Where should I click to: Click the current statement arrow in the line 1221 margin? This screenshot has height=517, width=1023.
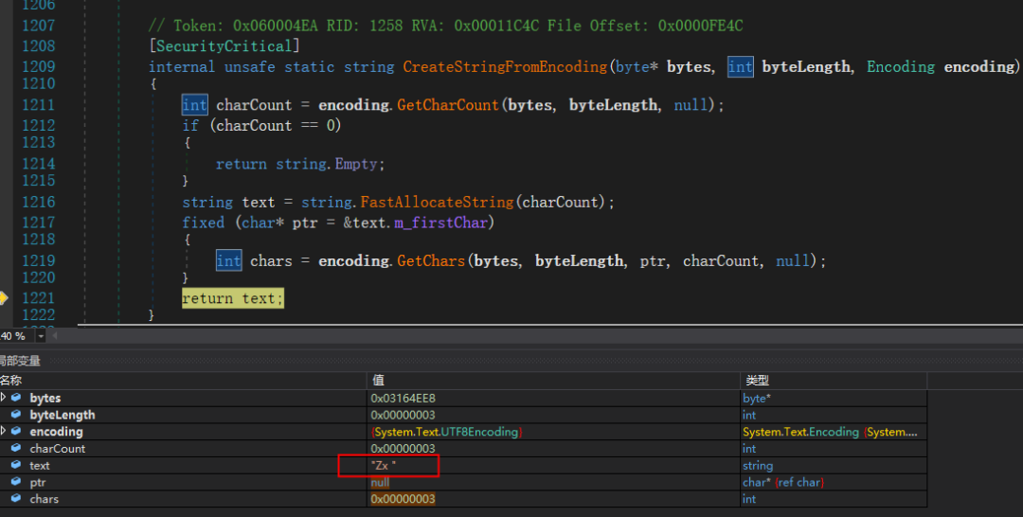point(3,298)
